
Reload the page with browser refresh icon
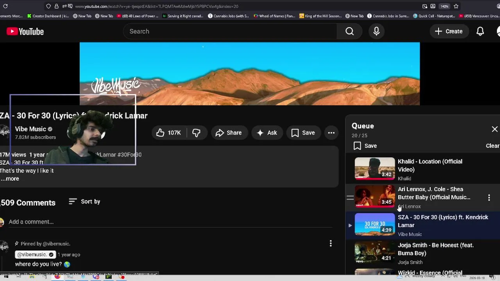5,6
